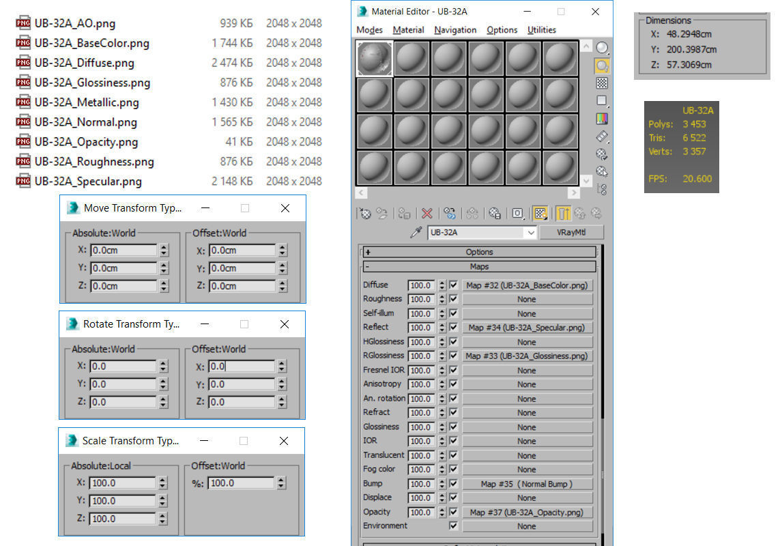This screenshot has width=780, height=546.
Task: Click the Bump amount spinner arrows
Action: coord(442,484)
